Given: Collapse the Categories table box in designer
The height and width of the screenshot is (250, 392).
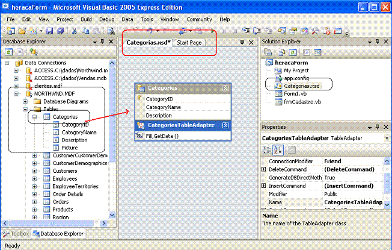Looking at the screenshot, I should tap(225, 88).
